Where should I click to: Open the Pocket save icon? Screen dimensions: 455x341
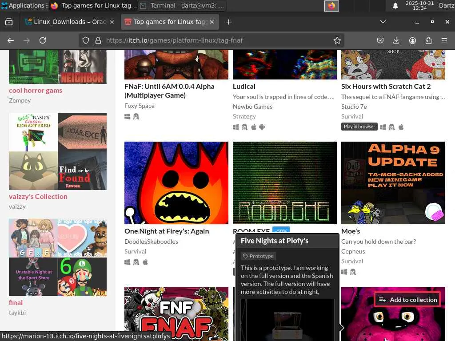tap(380, 40)
